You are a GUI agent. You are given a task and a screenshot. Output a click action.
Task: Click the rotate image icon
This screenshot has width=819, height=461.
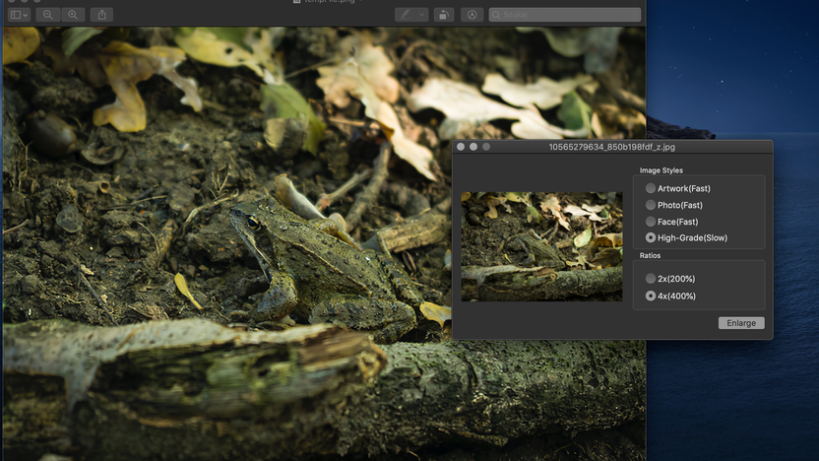443,15
